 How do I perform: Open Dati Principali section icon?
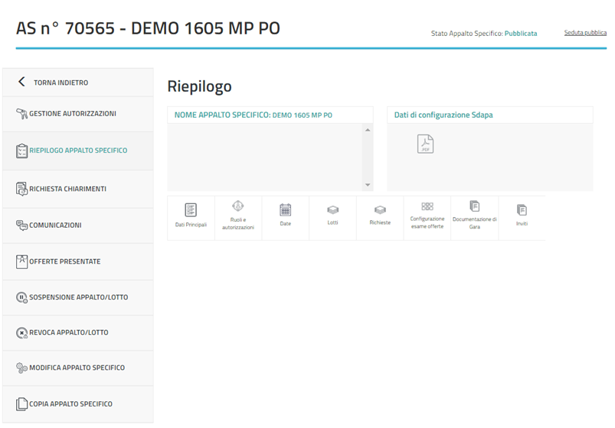[191, 210]
